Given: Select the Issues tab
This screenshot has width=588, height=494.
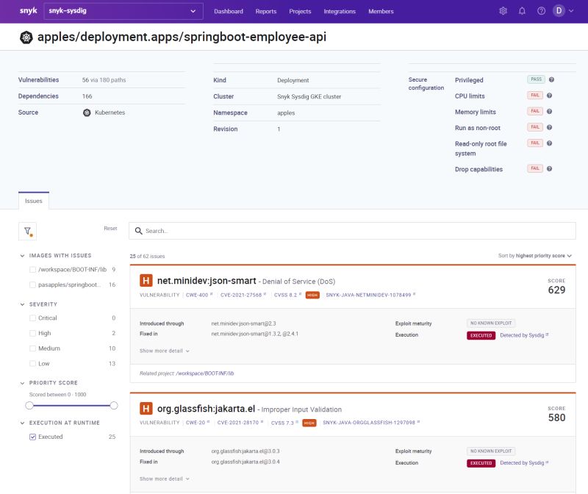Looking at the screenshot, I should [34, 201].
